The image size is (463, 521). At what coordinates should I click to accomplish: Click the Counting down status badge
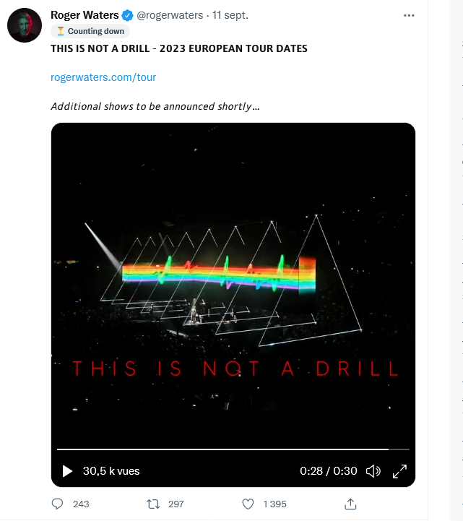tap(90, 31)
